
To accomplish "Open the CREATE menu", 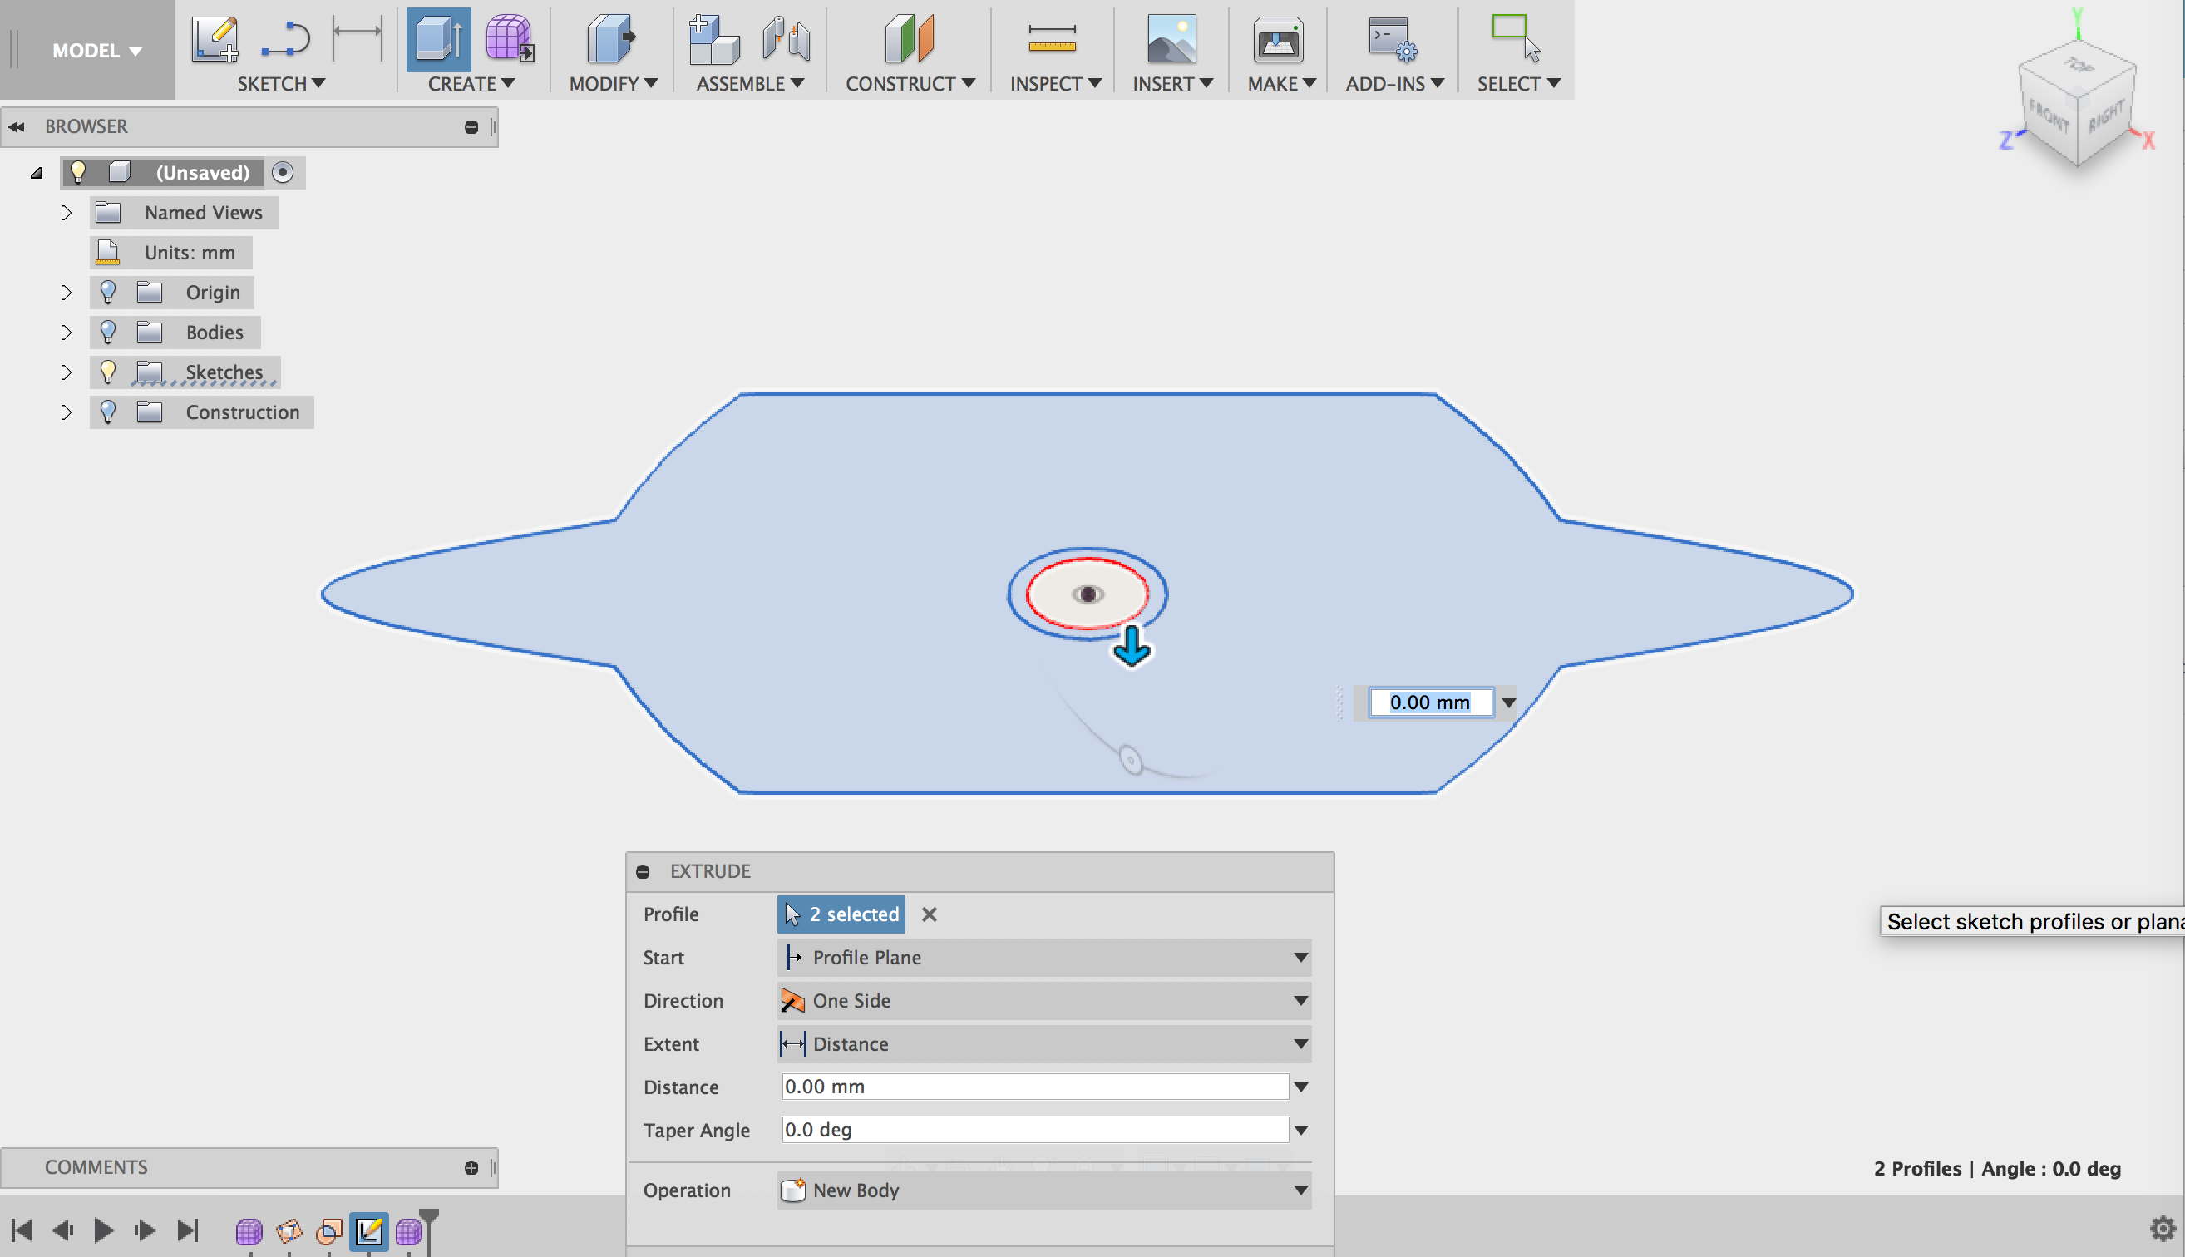I will click(471, 84).
